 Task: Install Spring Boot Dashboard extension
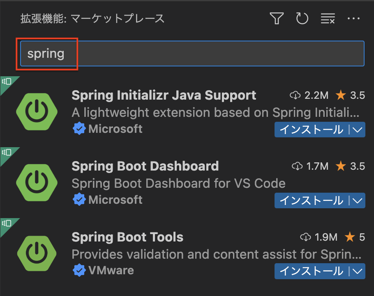(311, 200)
